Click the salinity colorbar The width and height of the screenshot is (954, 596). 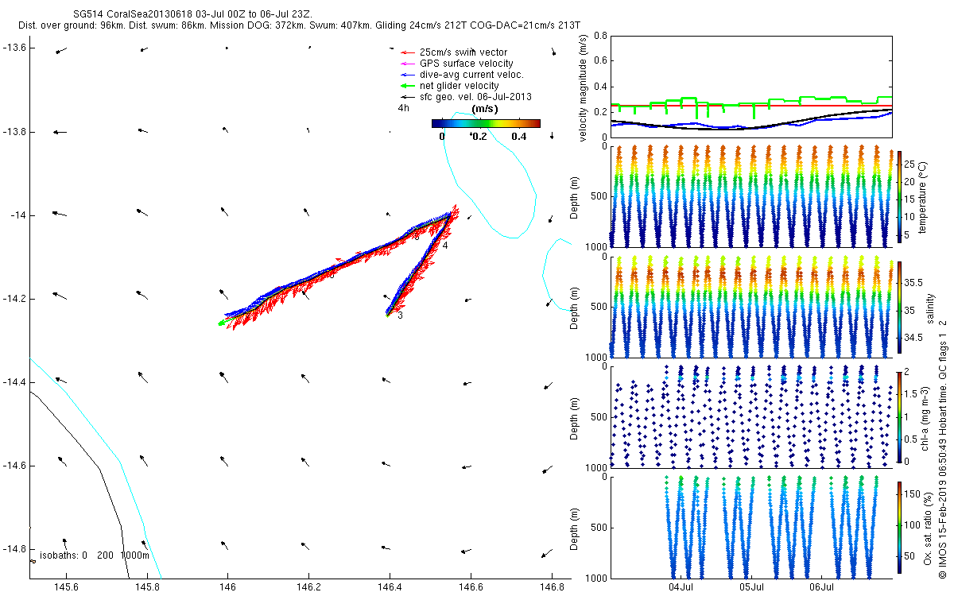(x=899, y=307)
